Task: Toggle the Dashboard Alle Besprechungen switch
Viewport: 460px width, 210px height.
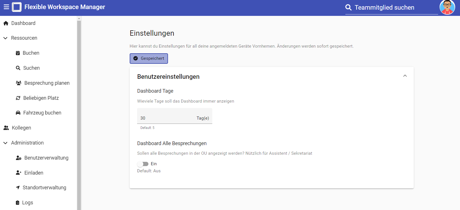Action: pyautogui.click(x=143, y=164)
